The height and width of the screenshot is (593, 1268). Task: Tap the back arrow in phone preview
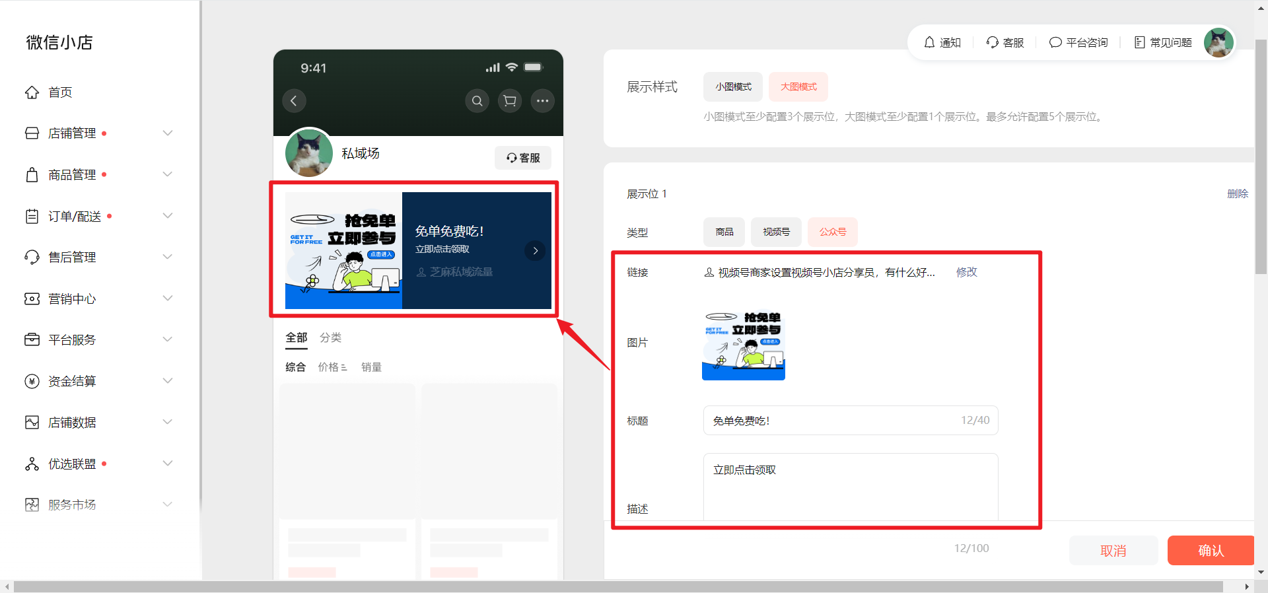pyautogui.click(x=294, y=101)
